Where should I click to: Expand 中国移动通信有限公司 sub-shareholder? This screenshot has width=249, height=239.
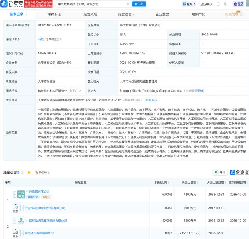coord(22,233)
